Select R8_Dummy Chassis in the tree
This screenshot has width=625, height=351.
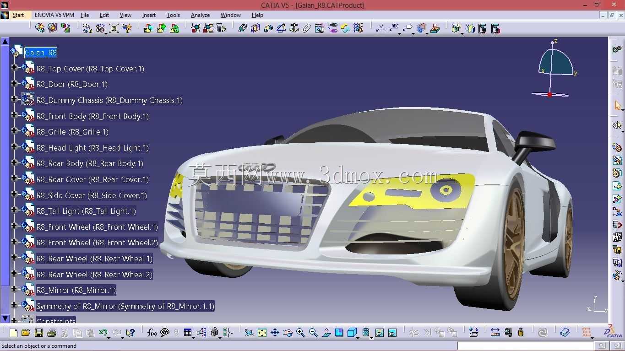109,100
